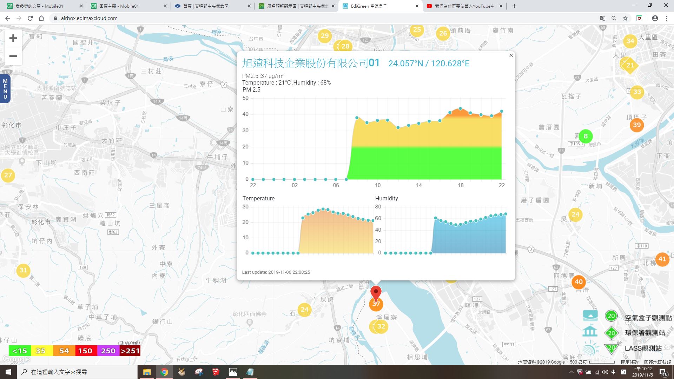Click the purple 250 PM2.5 legend swatch
The image size is (674, 379).
click(x=108, y=351)
